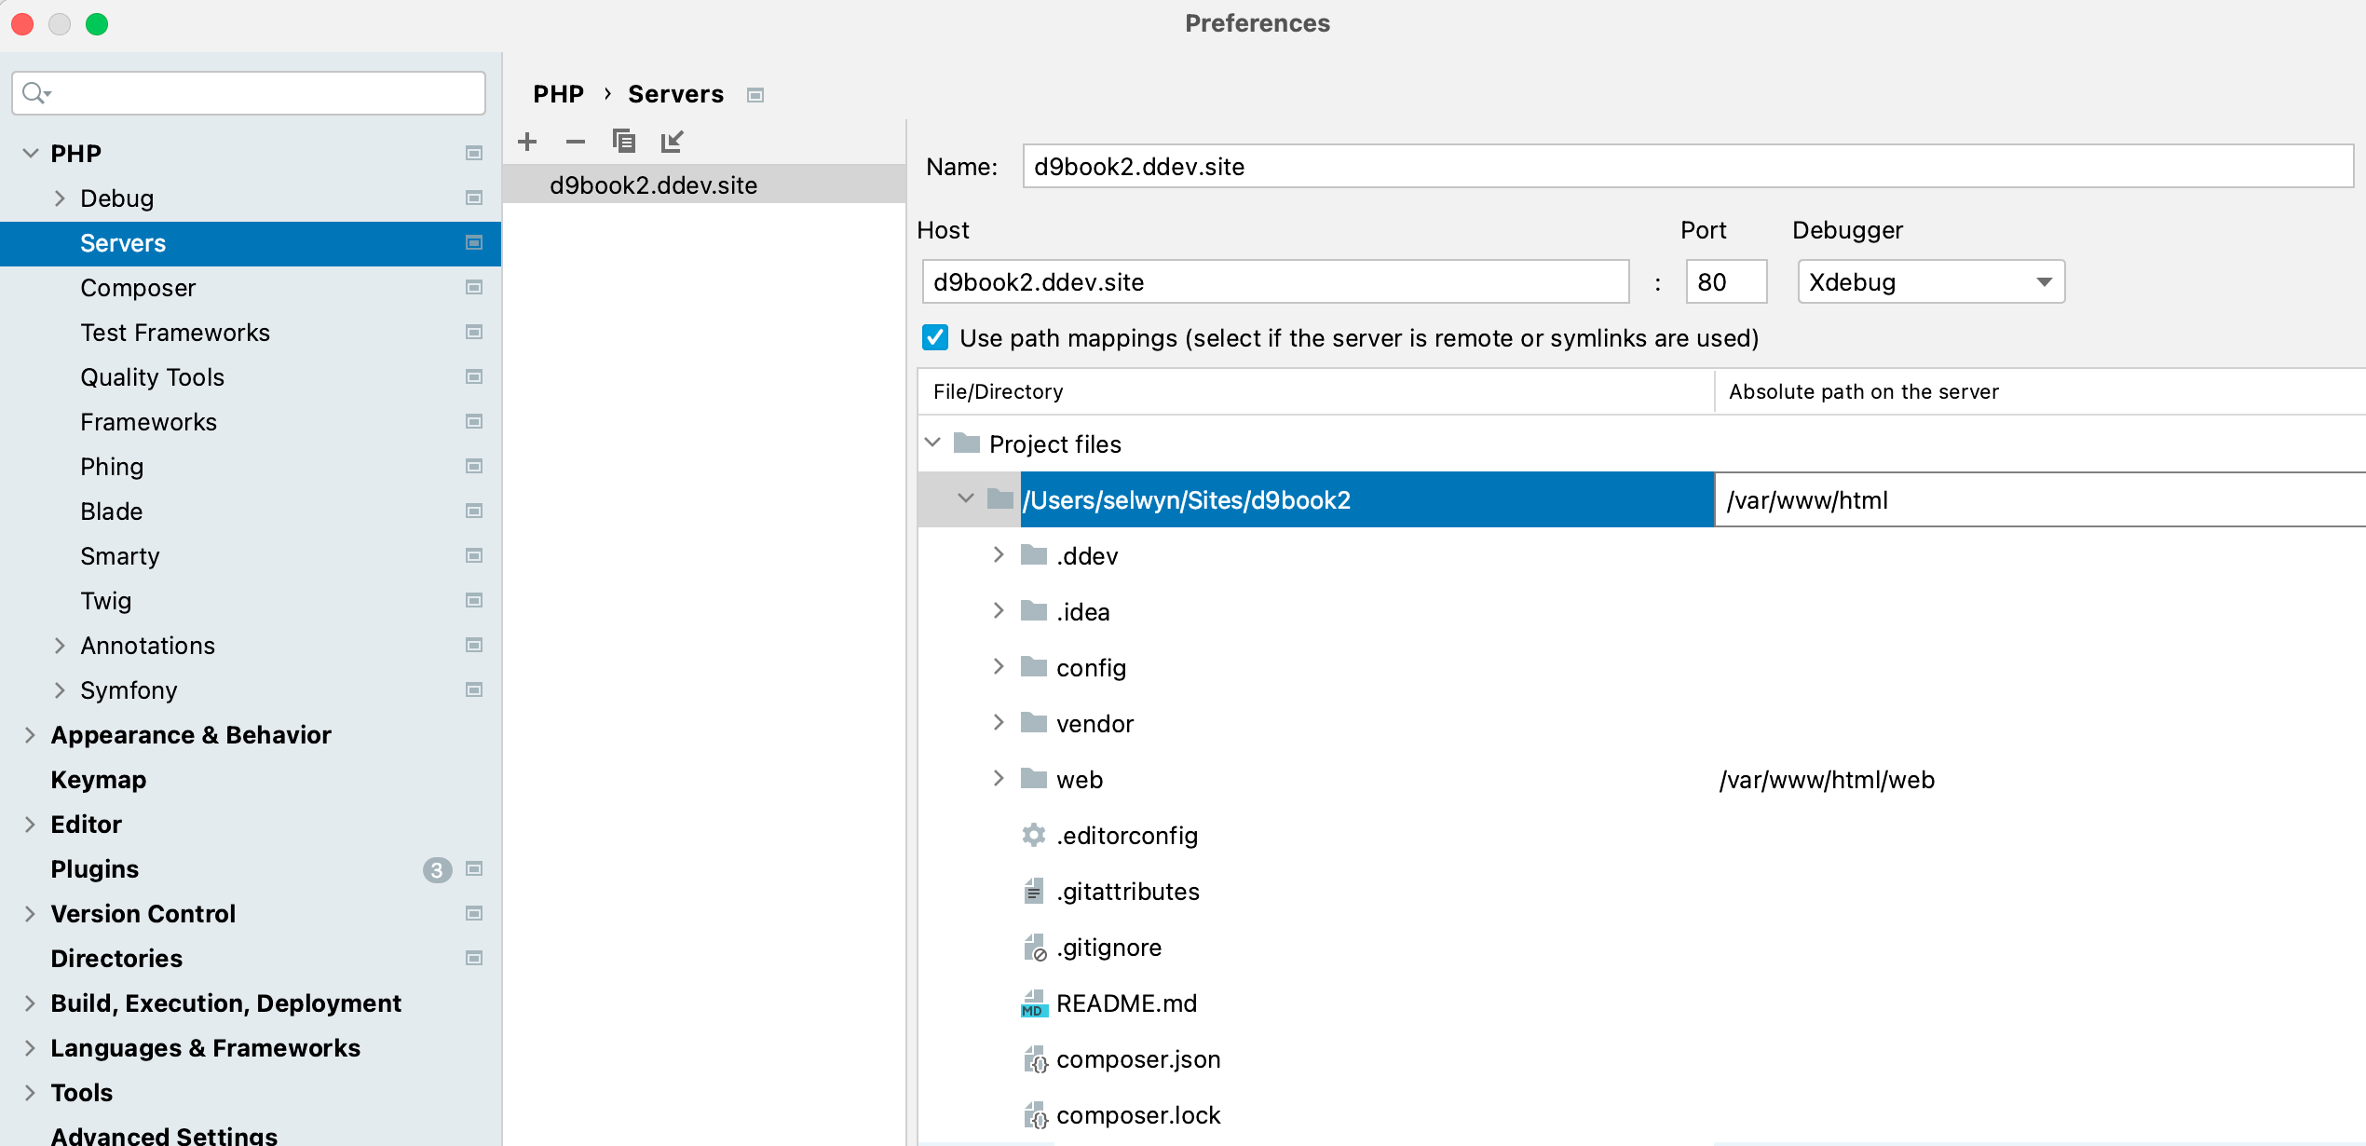
Task: Expand Build, Execution, Deployment section
Action: (31, 1003)
